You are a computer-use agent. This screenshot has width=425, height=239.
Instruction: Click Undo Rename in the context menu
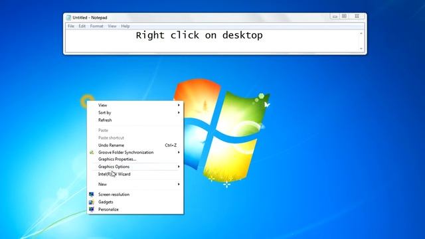(135, 145)
